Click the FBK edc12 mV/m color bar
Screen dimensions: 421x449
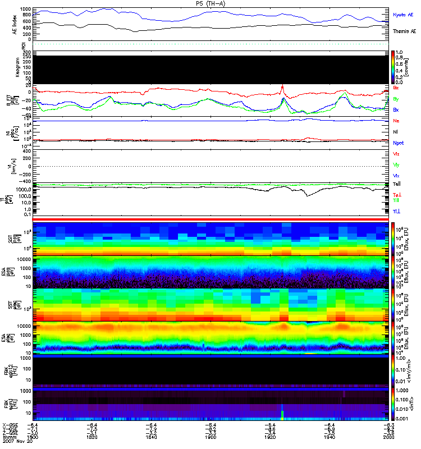(393, 371)
